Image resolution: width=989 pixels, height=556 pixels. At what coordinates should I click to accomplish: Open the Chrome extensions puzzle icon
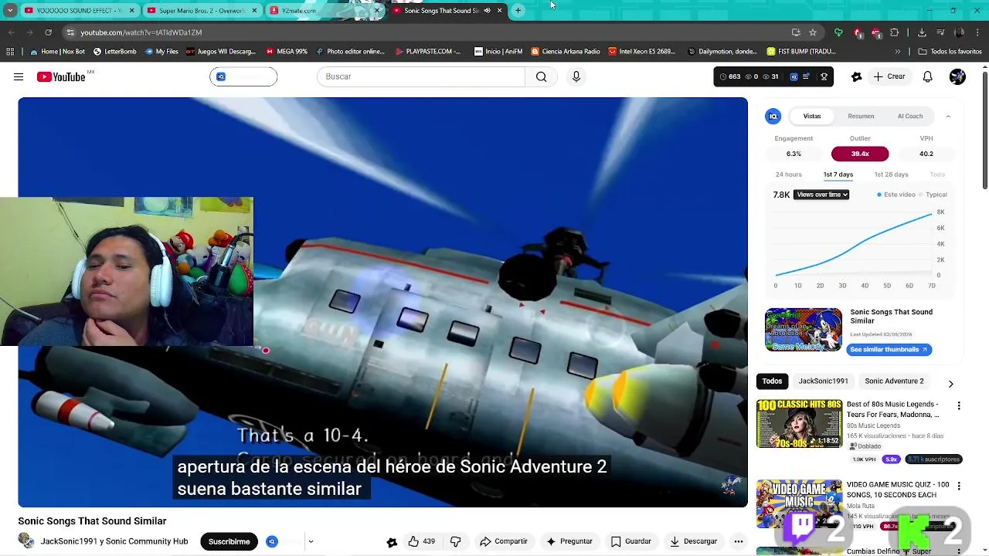895,32
